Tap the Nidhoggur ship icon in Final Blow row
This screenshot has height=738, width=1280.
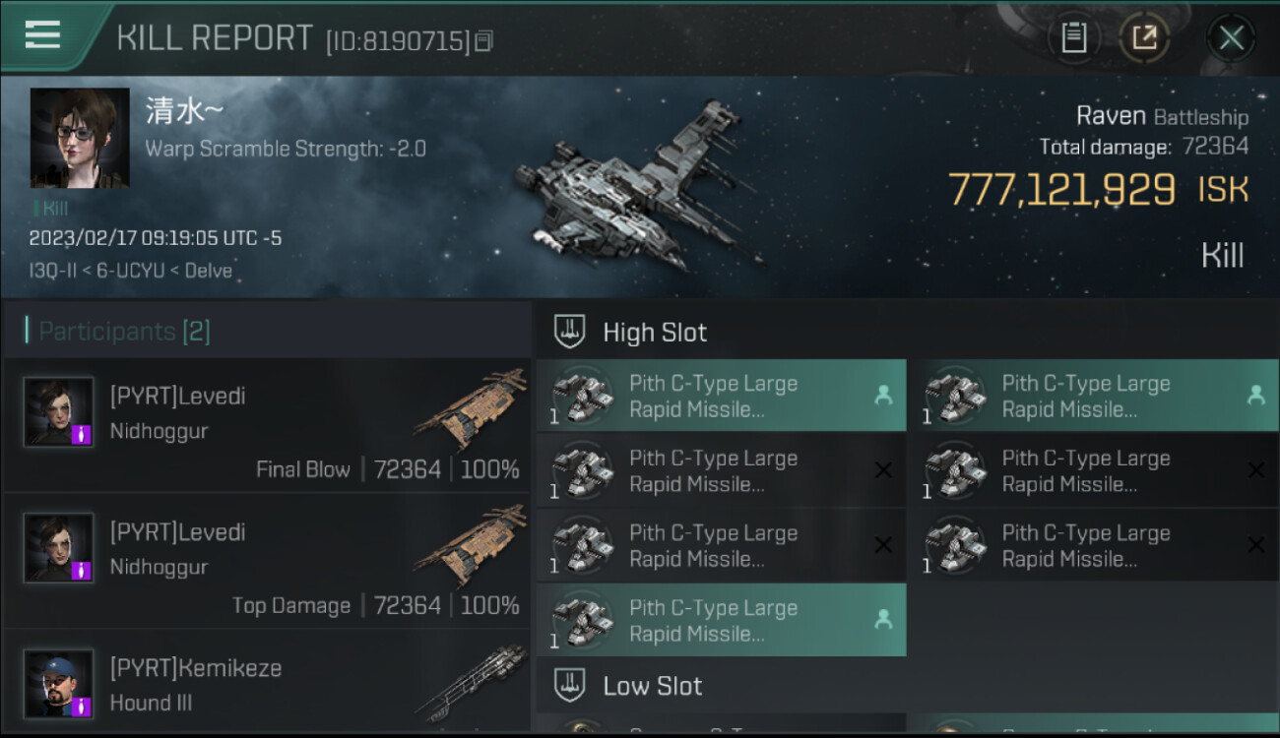point(473,410)
